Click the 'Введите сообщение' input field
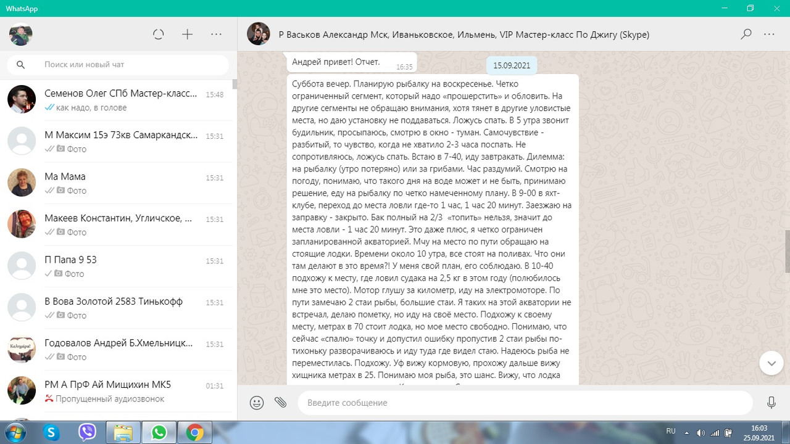This screenshot has height=444, width=790. coord(525,402)
